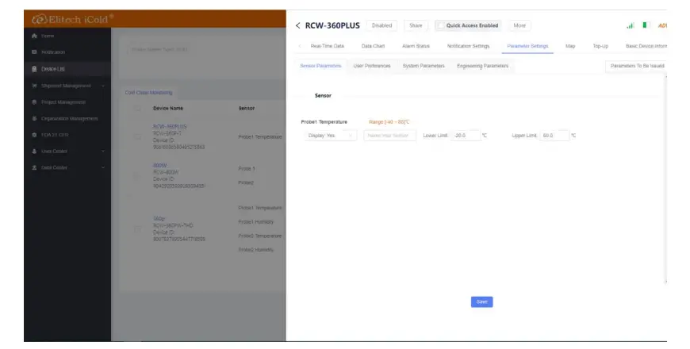Screen dimensions: 690x349
Task: Click the Project Management sidebar icon
Action: pyautogui.click(x=34, y=102)
